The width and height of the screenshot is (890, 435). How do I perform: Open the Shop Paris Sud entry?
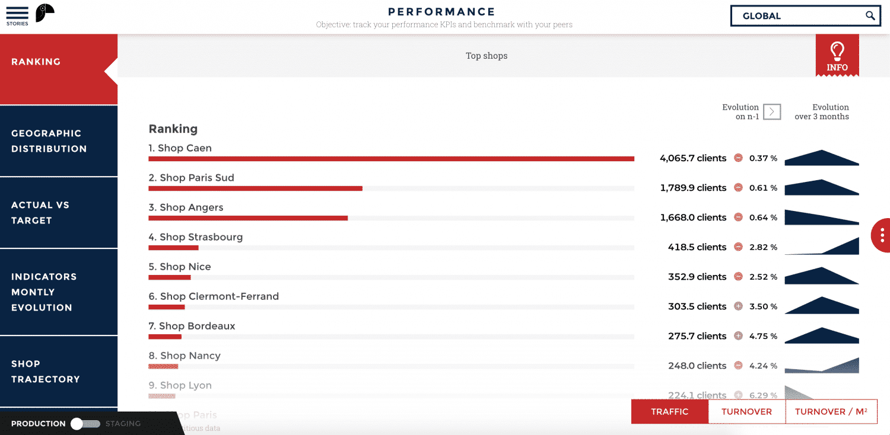point(191,178)
